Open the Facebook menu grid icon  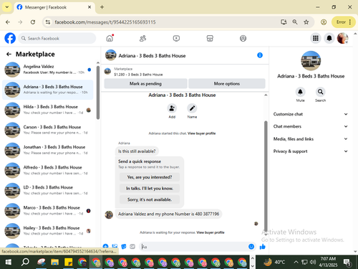316,38
